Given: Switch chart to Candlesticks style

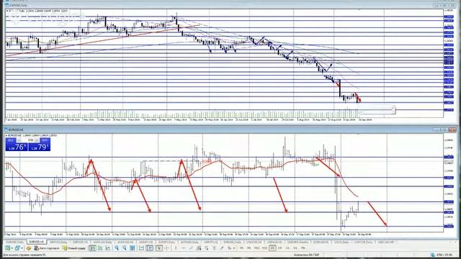Looking at the screenshot, I should (x=100, y=248).
